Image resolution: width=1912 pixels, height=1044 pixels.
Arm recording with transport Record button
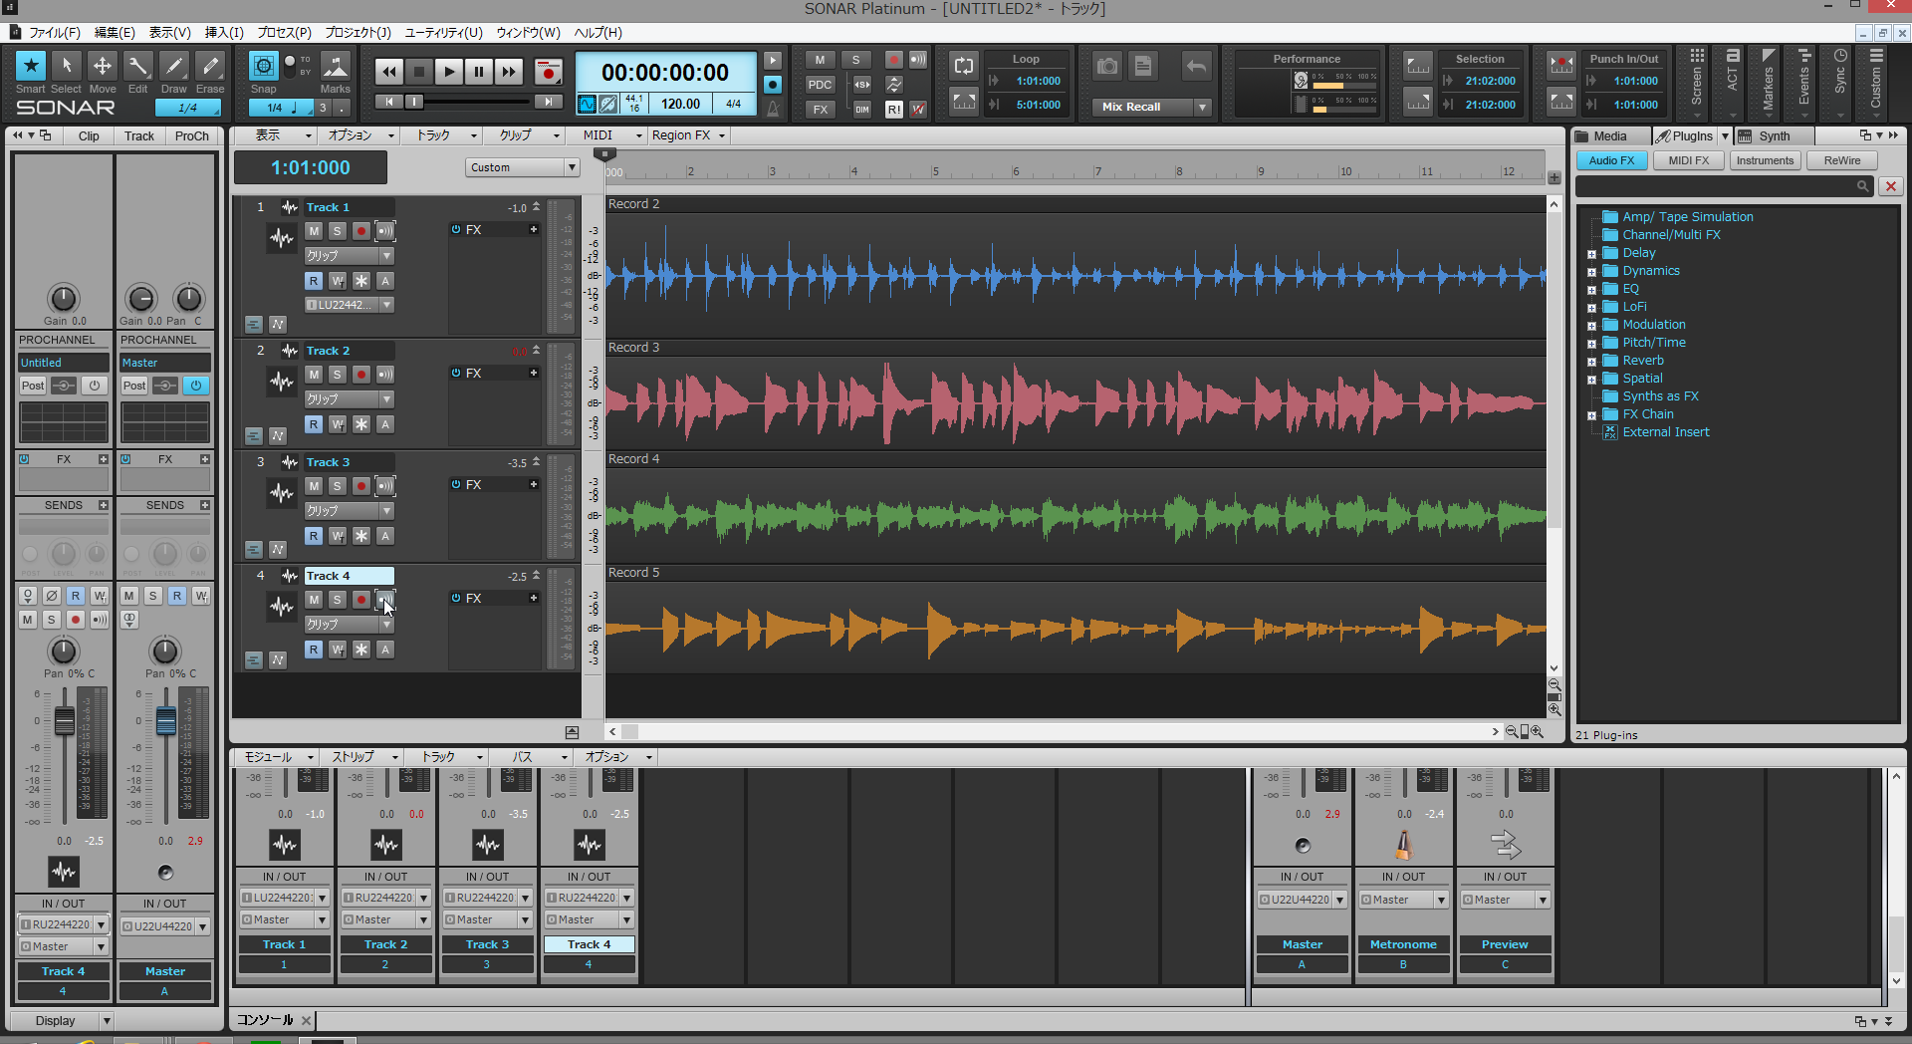click(548, 71)
